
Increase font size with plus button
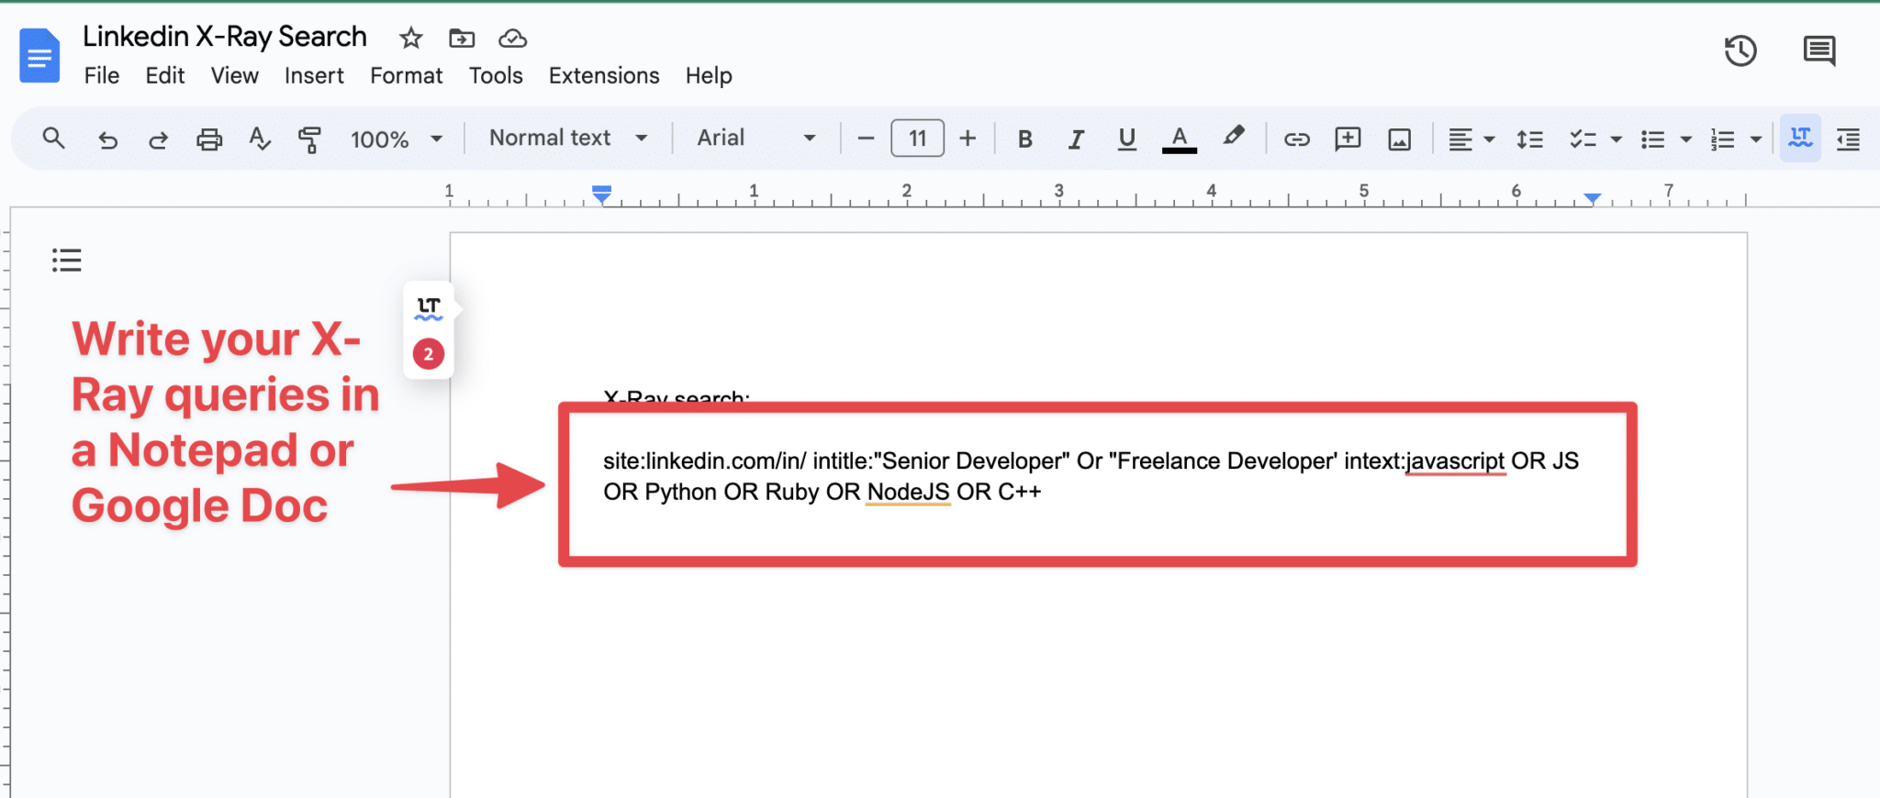pos(968,139)
